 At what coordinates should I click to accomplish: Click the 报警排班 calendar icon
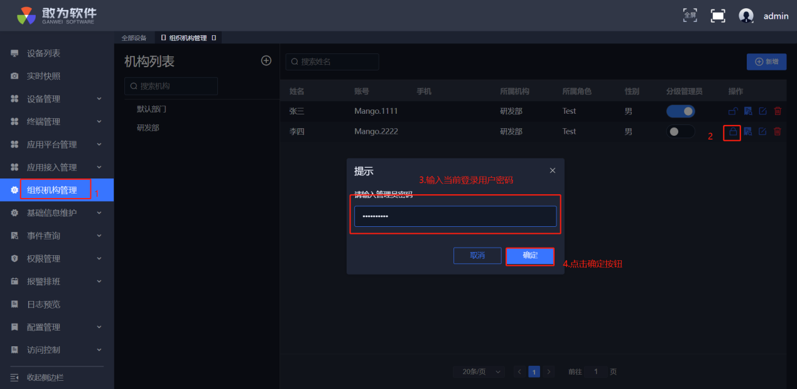tap(14, 282)
